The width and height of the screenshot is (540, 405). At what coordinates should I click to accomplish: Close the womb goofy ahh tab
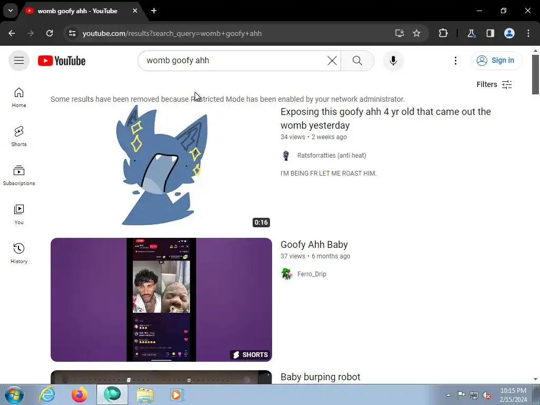pos(135,11)
